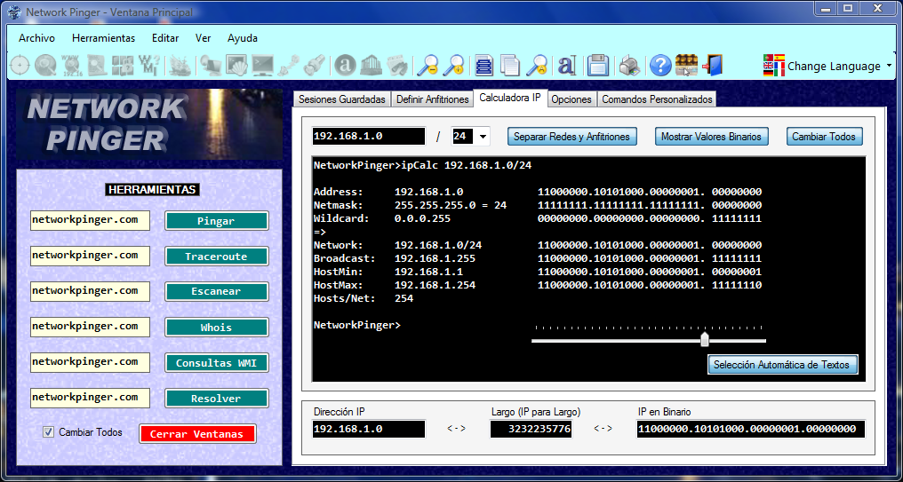Screen dimensions: 903x482
Task: Click the red Cerrar Ventanas button
Action: [197, 434]
